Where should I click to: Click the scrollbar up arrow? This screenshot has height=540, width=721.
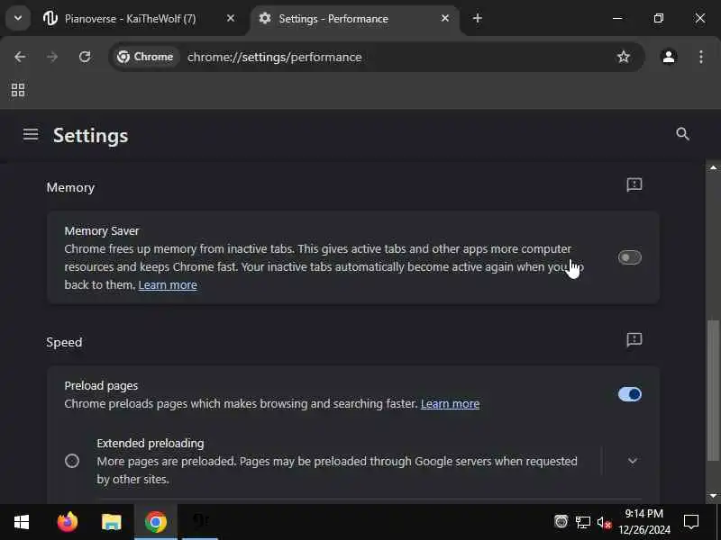(x=713, y=168)
